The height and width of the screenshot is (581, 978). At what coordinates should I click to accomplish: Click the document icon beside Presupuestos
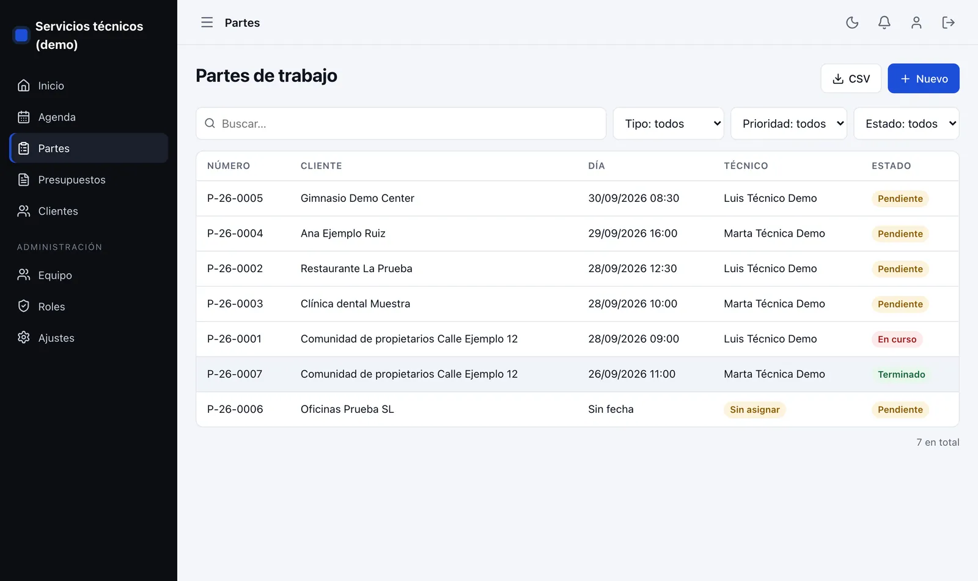[24, 180]
